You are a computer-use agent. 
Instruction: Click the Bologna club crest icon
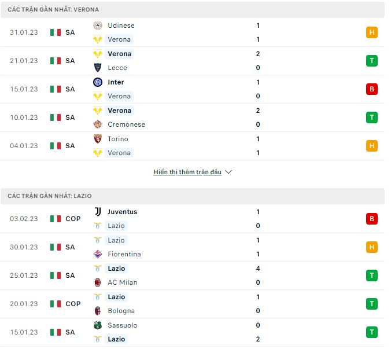(98, 311)
